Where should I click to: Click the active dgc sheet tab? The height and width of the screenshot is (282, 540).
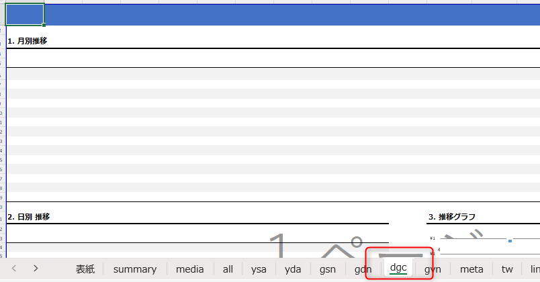pos(398,268)
